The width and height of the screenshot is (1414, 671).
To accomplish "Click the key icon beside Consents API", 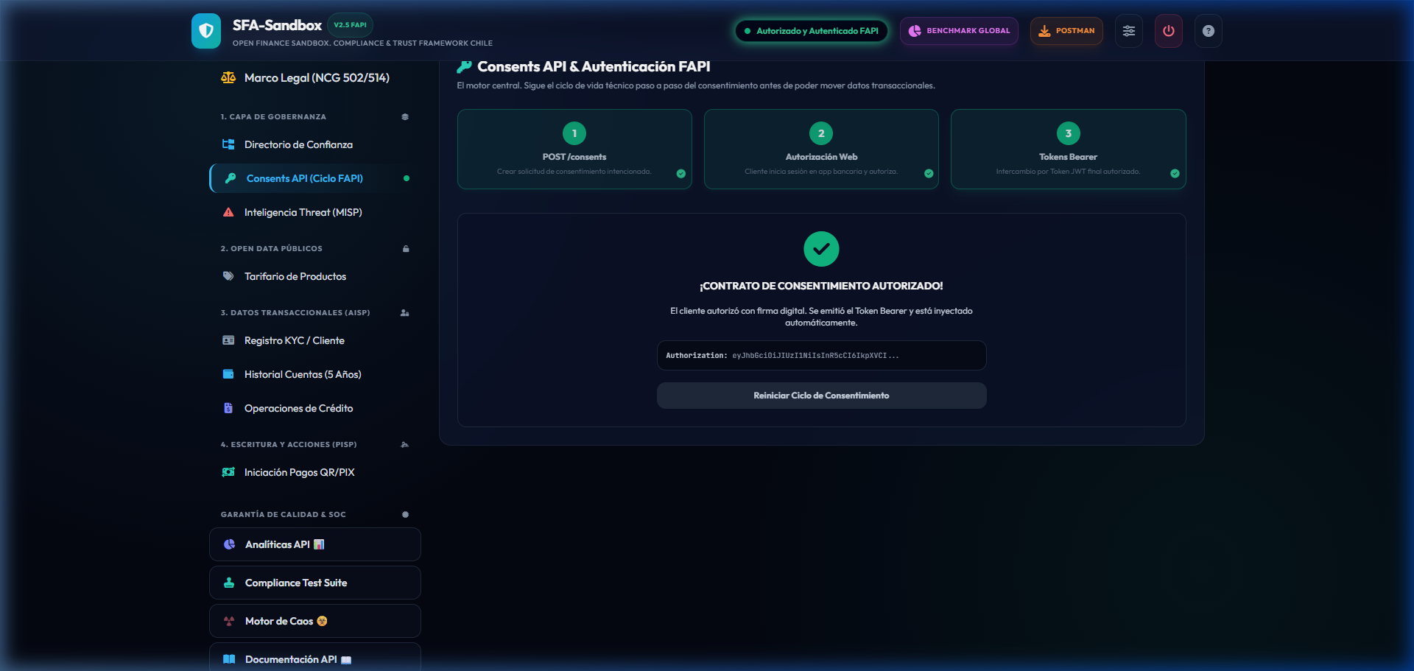I will (231, 178).
